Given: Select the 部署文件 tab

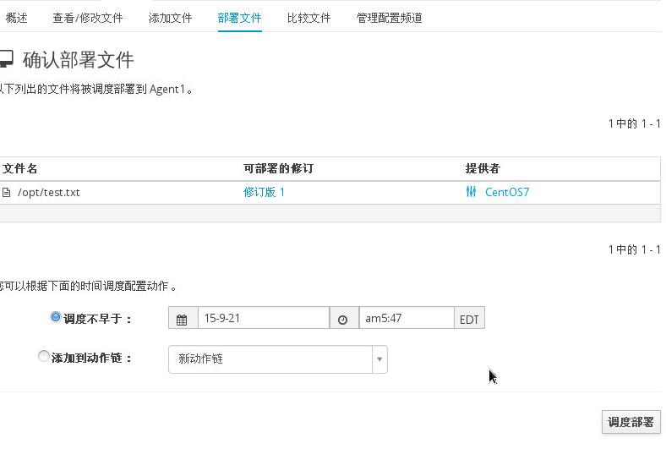Looking at the screenshot, I should [239, 18].
